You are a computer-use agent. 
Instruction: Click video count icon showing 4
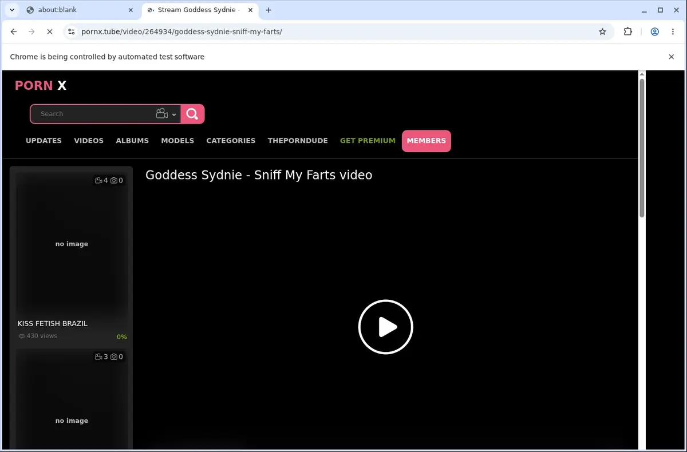(x=98, y=180)
